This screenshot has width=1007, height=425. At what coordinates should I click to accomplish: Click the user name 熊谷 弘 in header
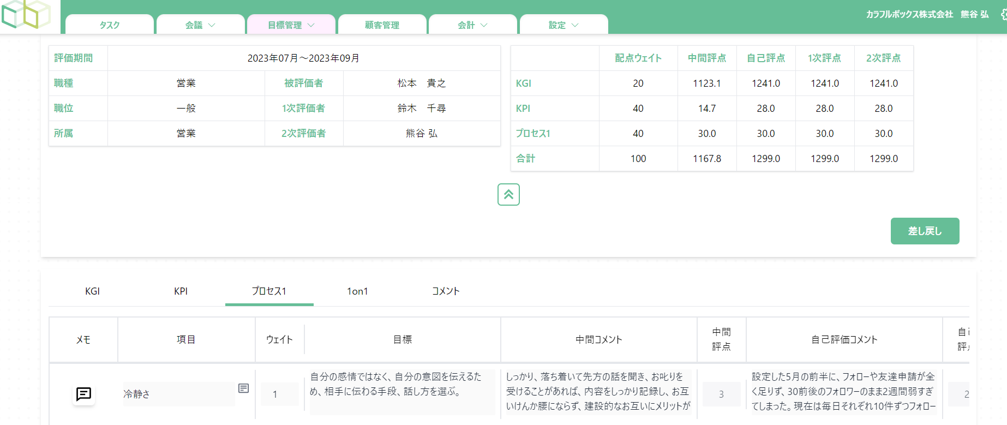[975, 14]
